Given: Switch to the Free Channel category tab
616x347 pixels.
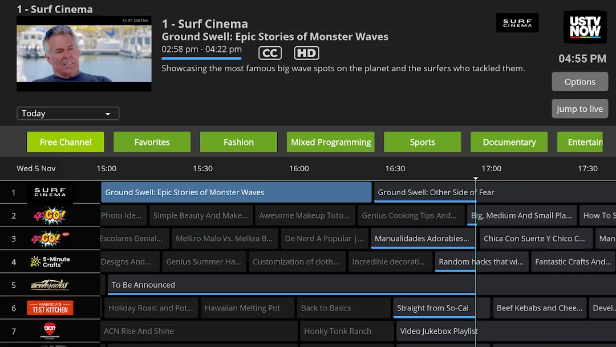Looking at the screenshot, I should (x=65, y=142).
